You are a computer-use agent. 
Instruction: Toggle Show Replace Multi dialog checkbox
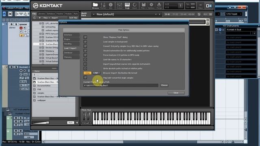click(x=85, y=37)
